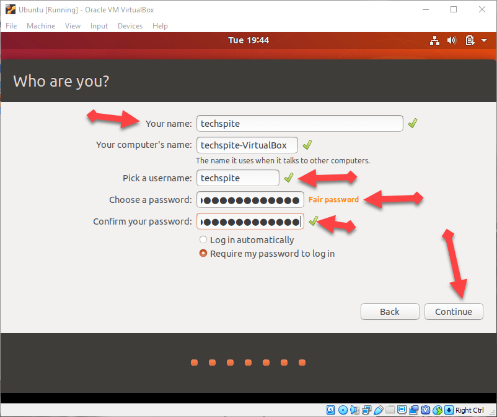Click the optical disc status icon
This screenshot has width=497, height=417.
tap(342, 410)
